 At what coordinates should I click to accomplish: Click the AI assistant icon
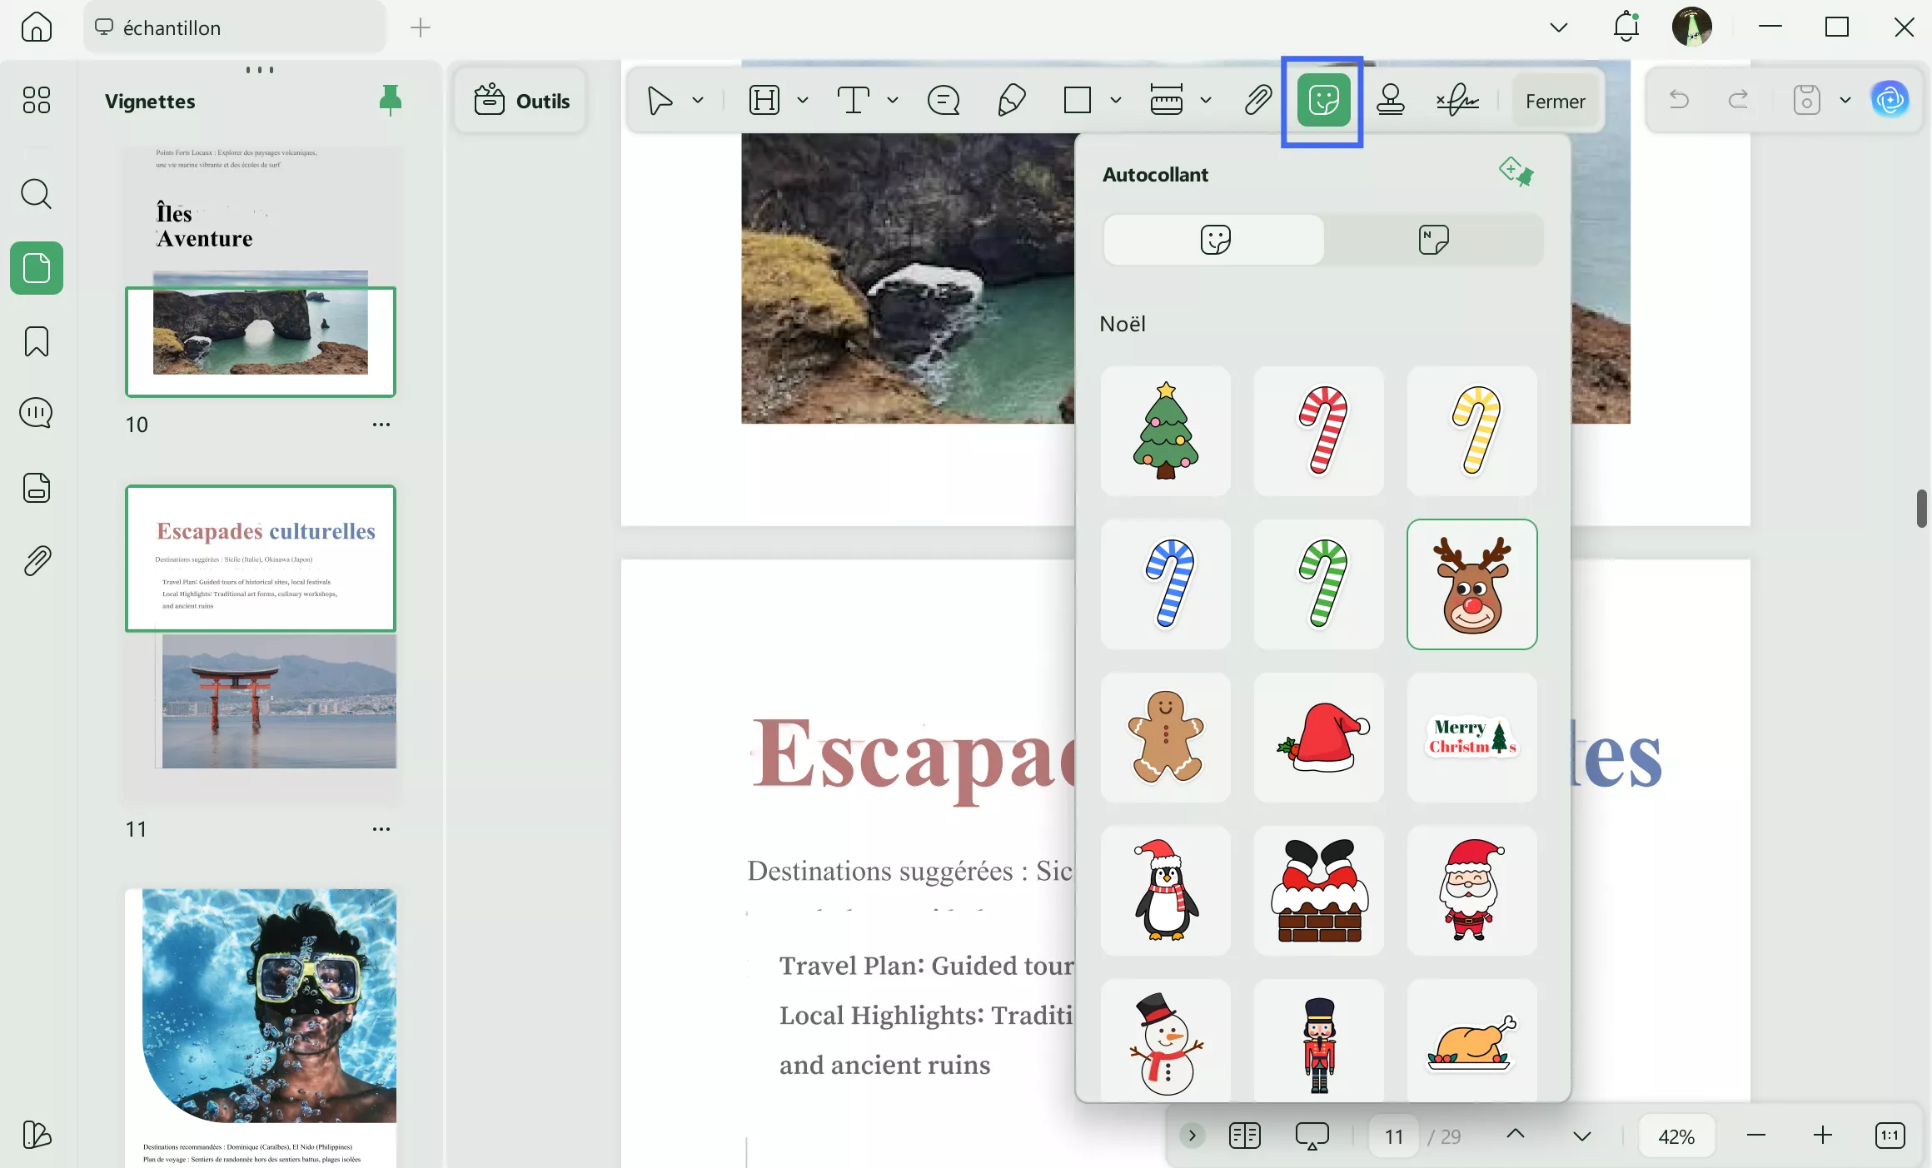[1890, 101]
